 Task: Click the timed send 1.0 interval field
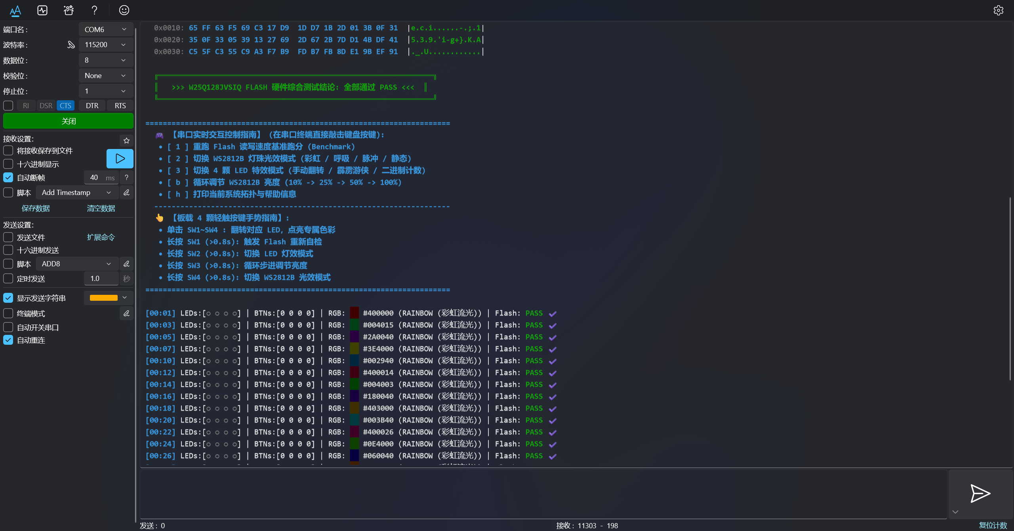pyautogui.click(x=101, y=279)
